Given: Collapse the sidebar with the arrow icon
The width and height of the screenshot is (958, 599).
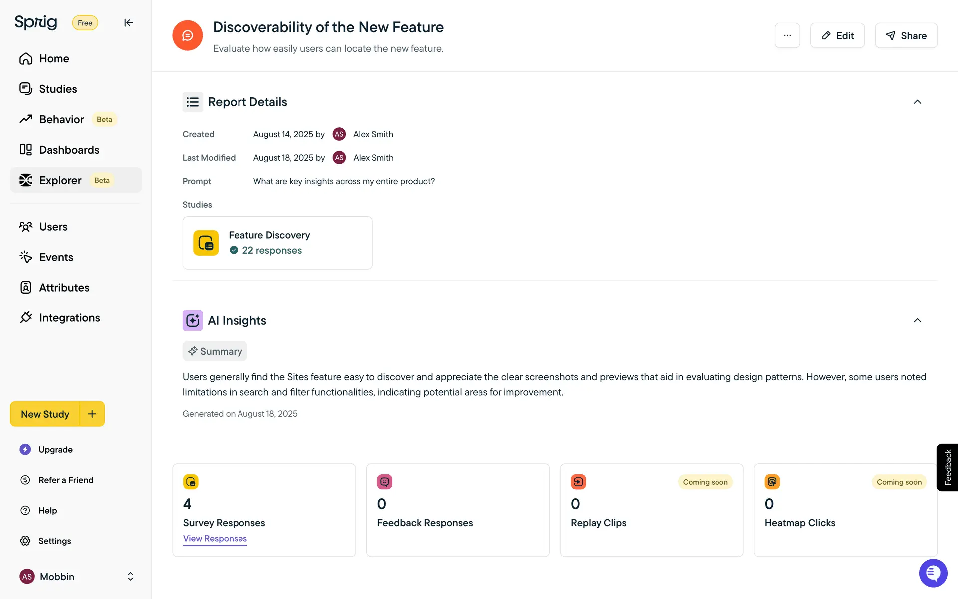Looking at the screenshot, I should tap(128, 23).
